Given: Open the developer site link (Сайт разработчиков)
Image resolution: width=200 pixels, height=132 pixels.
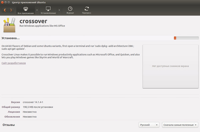Looking at the screenshot, I should pos(14,63).
